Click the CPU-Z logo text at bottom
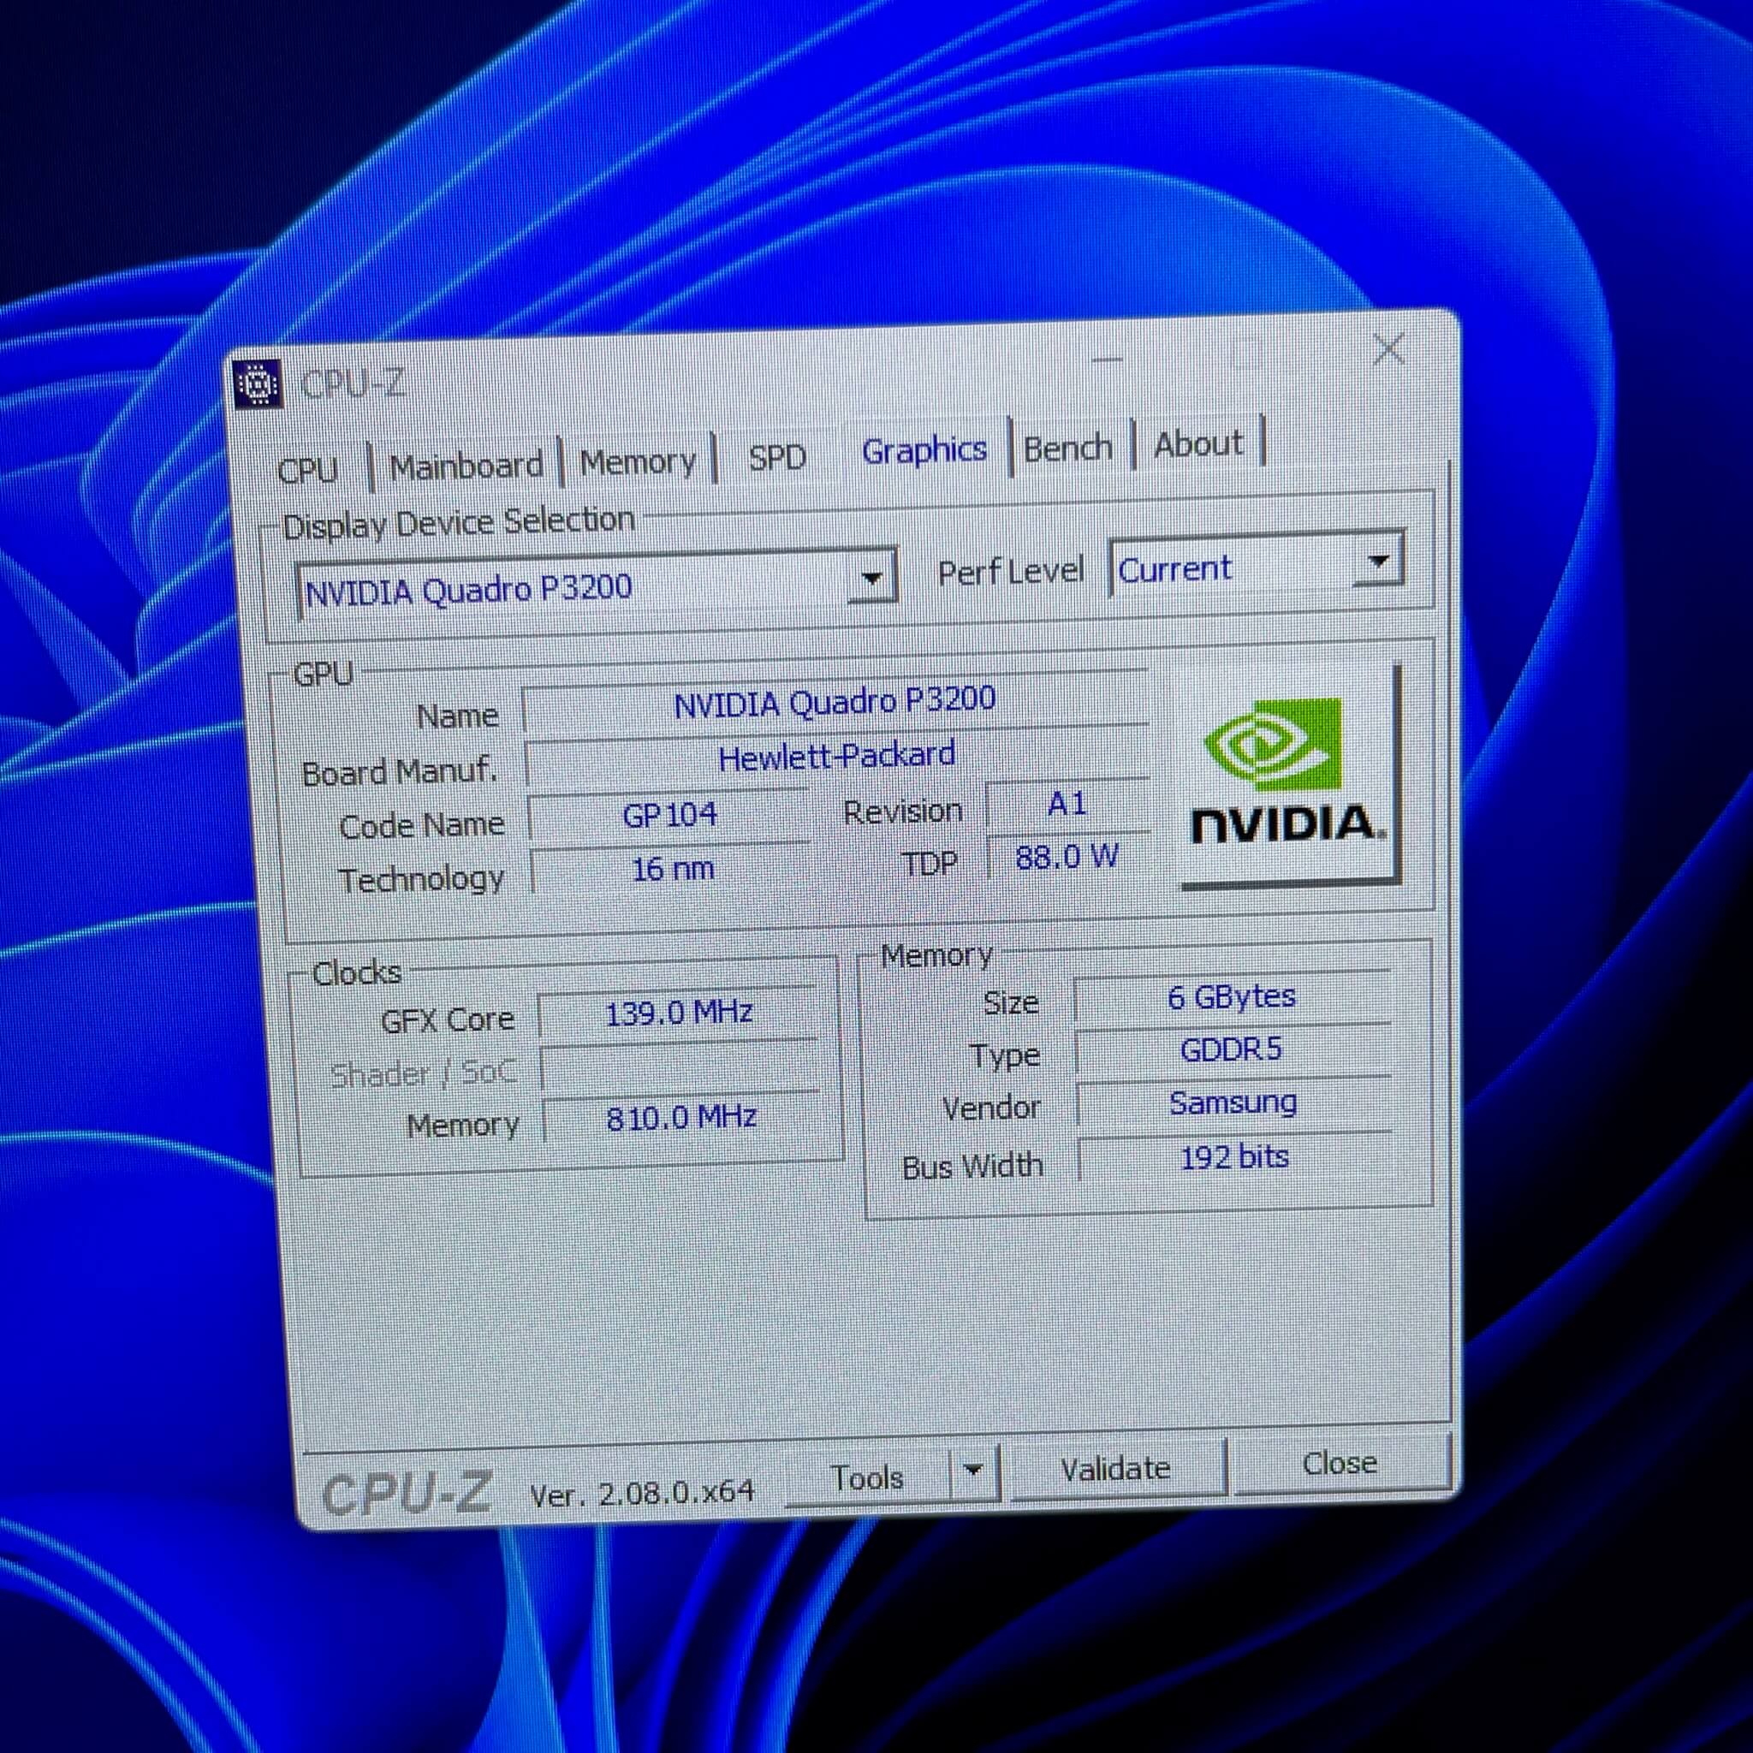Image resolution: width=1753 pixels, height=1753 pixels. (407, 1495)
